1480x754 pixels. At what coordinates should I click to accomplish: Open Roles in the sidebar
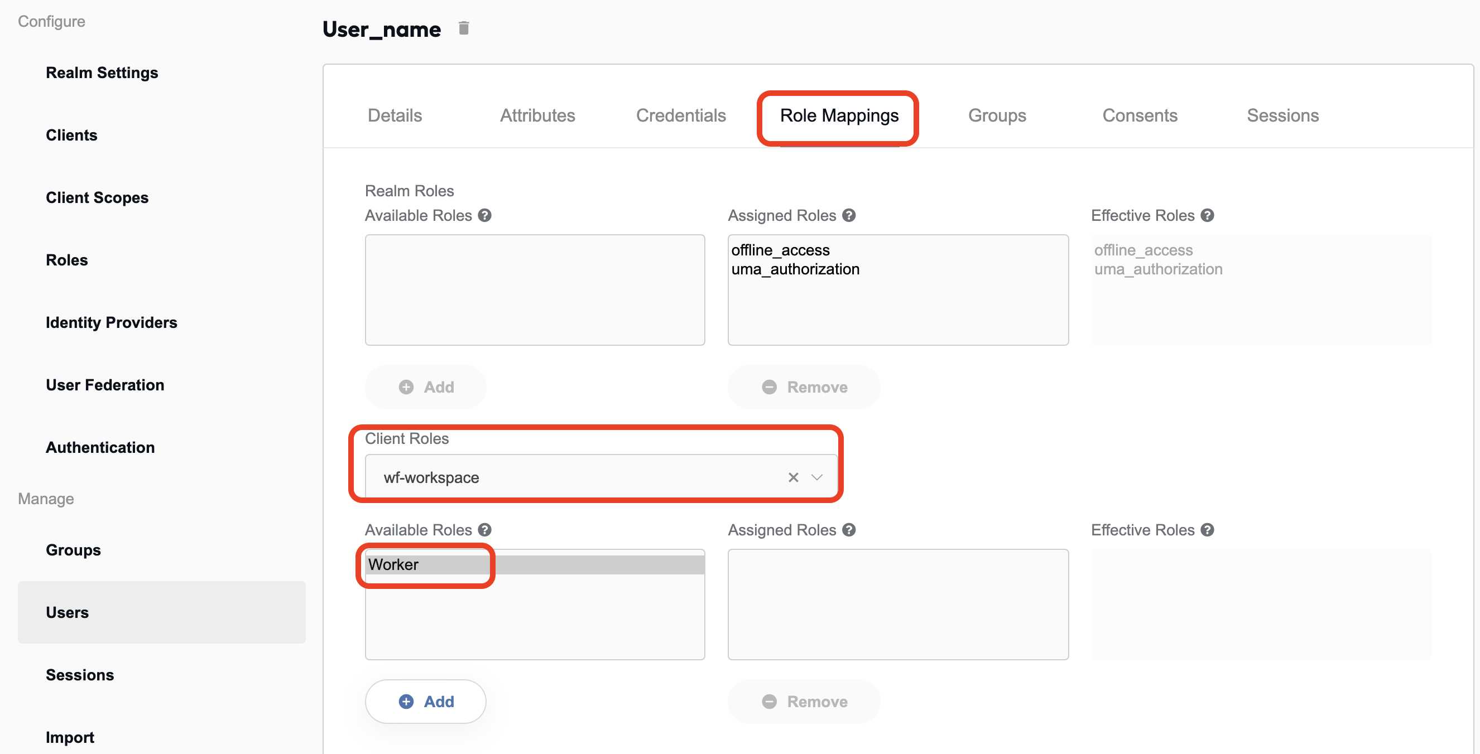click(x=66, y=260)
